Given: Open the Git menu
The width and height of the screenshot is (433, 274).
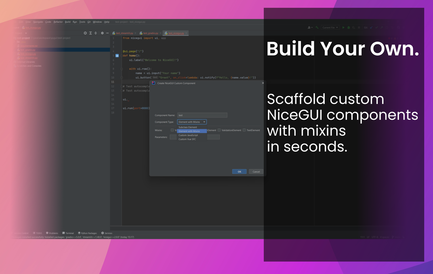Looking at the screenshot, I should (x=89, y=22).
